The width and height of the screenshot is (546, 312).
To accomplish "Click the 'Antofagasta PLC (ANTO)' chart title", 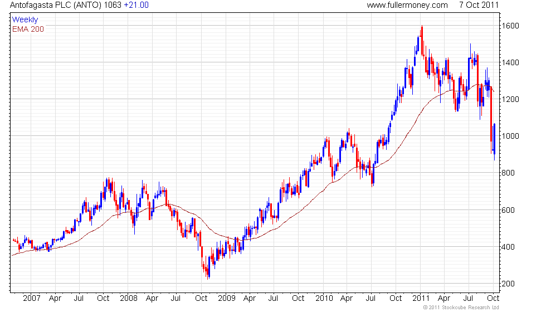I will [x=56, y=5].
